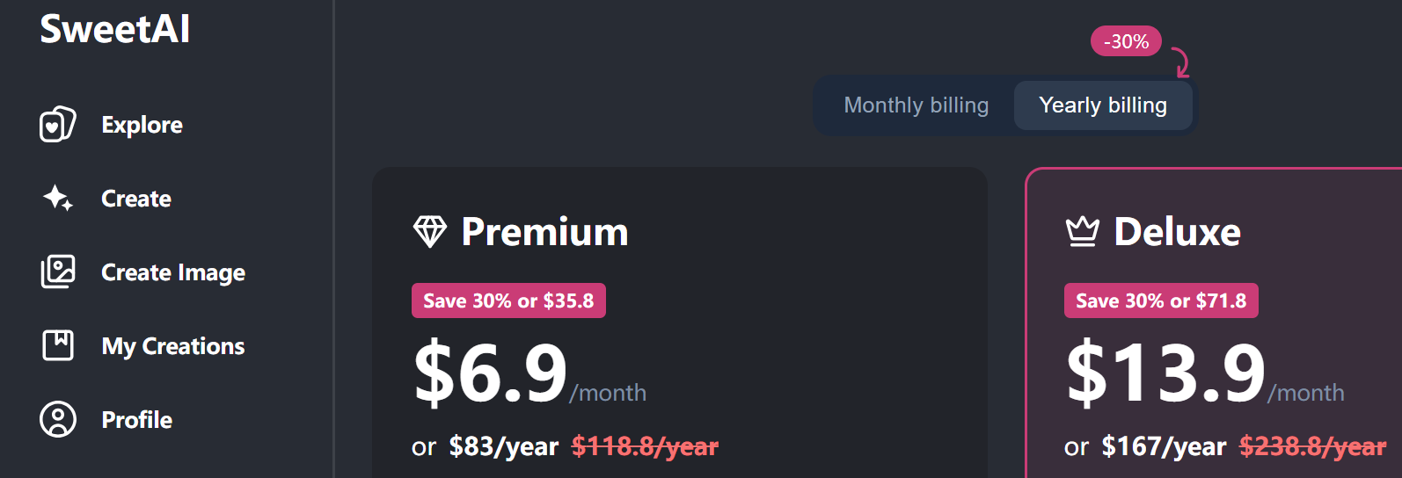1402x478 pixels.
Task: Click the Create sparkle icon
Action: click(58, 199)
